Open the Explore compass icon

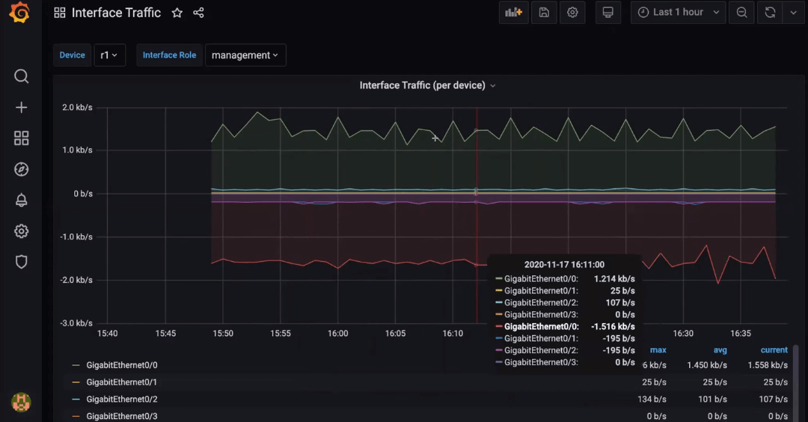point(21,169)
